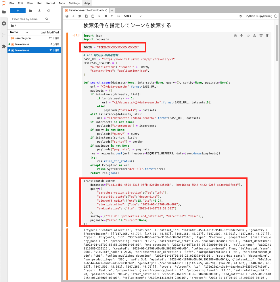Viewport: 280px width, 282px height.
Task: Click the notebook vertical scrollbar
Action: (277, 43)
